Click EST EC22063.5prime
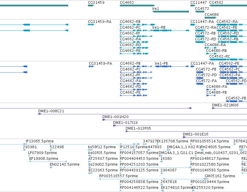The width and height of the screenshot is (247, 192). pos(91,173)
